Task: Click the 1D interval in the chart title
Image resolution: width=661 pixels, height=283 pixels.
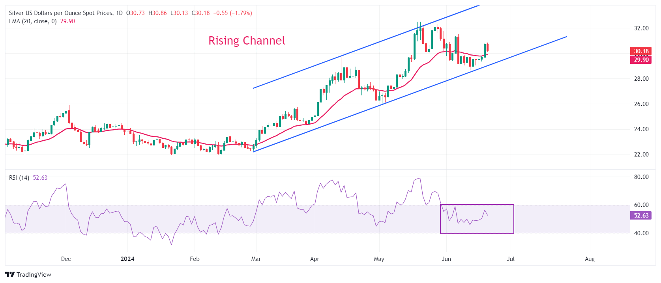Action: coord(119,13)
